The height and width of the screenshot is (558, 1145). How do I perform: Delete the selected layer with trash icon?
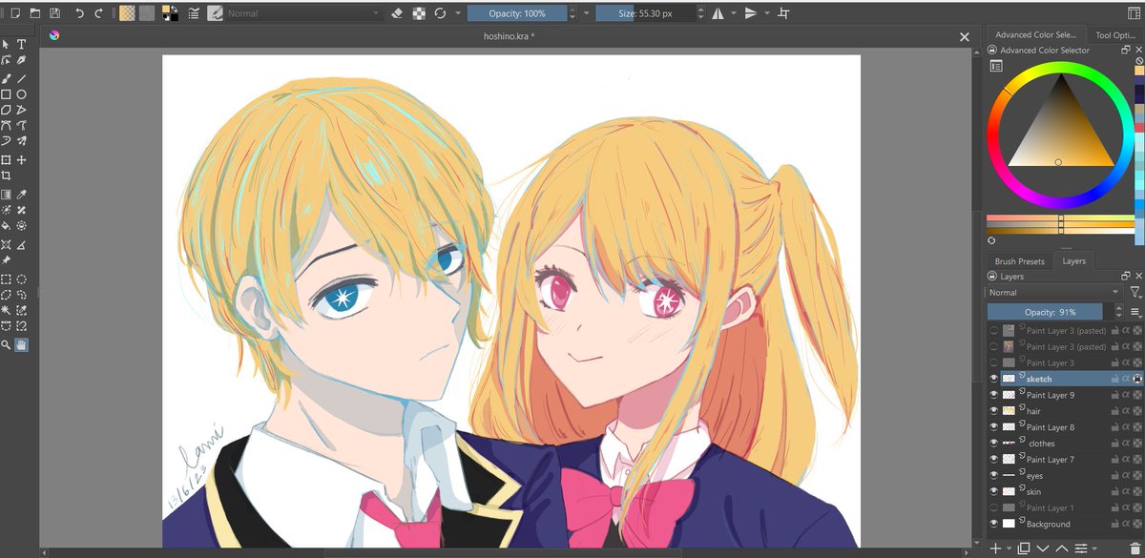(x=1134, y=548)
